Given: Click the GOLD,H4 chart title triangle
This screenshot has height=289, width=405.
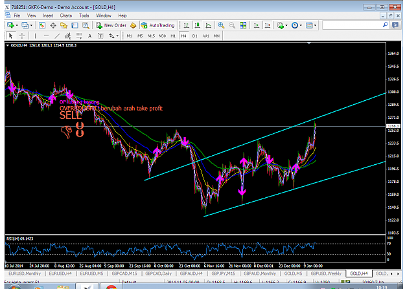Looking at the screenshot, I should coord(8,45).
